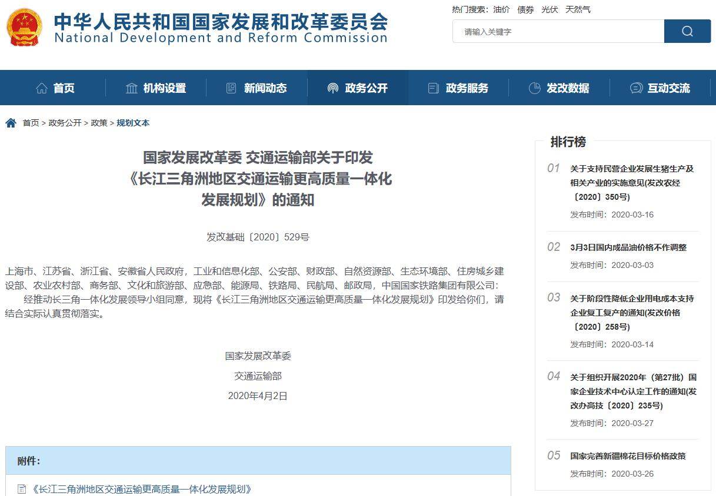Click the home icon in breadcrumb
716x496 pixels.
pos(11,123)
